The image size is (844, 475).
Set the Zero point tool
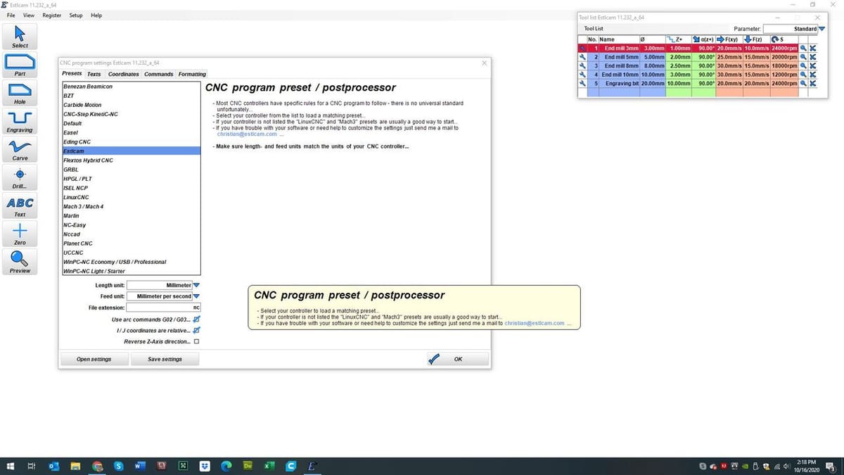(x=20, y=234)
